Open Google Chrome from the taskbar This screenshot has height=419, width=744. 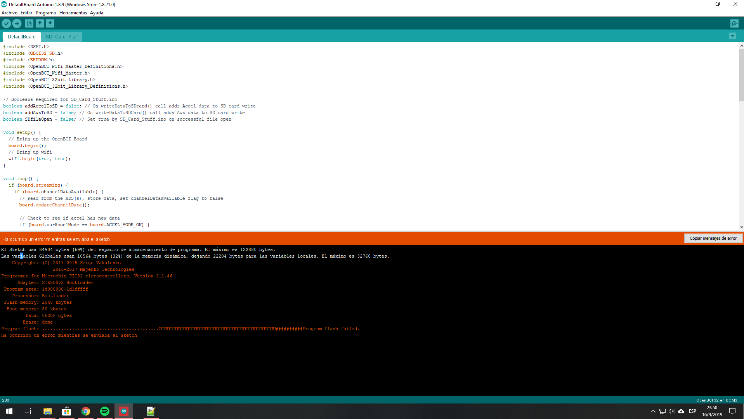[x=86, y=411]
